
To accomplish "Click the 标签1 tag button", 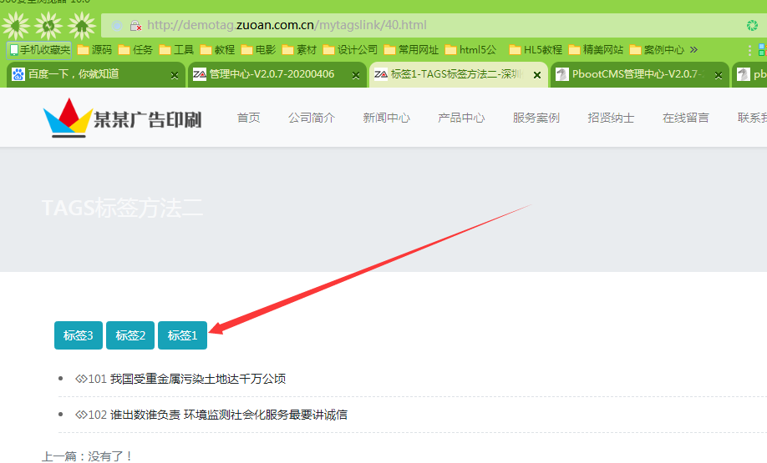I will pyautogui.click(x=182, y=335).
